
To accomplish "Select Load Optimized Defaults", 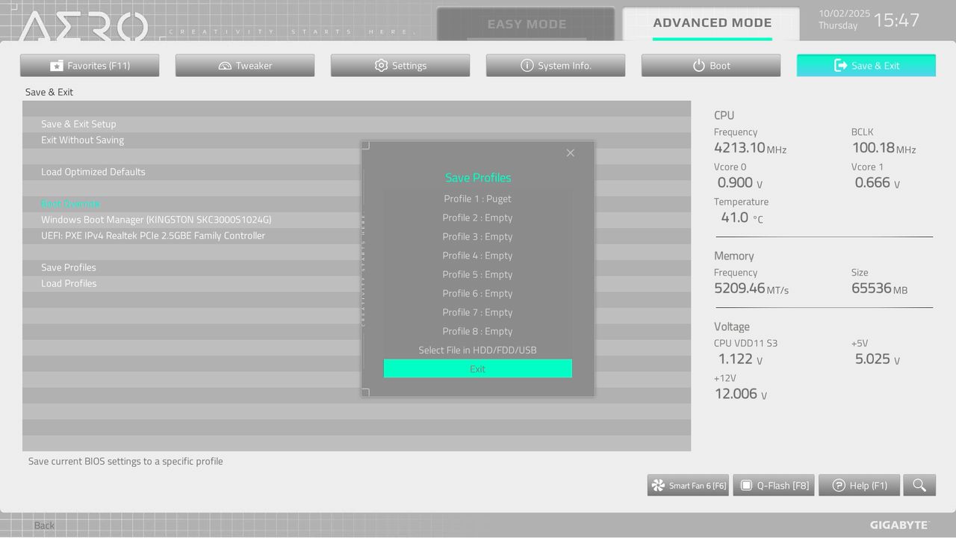I will point(93,171).
